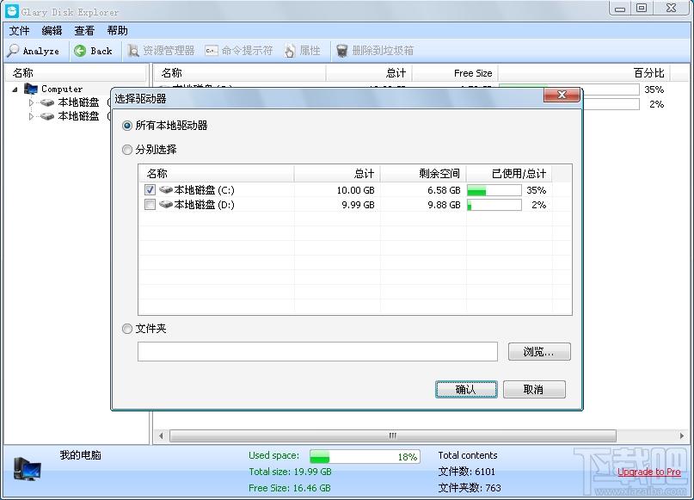The image size is (694, 500).
Task: Click Free Size: 16.46 GB text
Action: pyautogui.click(x=290, y=488)
